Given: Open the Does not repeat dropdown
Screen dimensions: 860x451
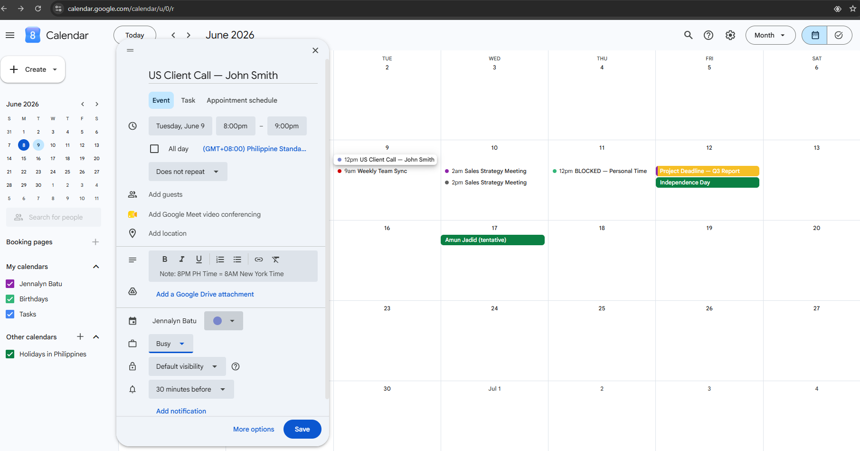Looking at the screenshot, I should (x=188, y=172).
